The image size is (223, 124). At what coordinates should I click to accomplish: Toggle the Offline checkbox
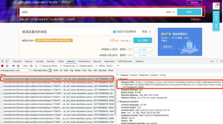click(x=96, y=66)
